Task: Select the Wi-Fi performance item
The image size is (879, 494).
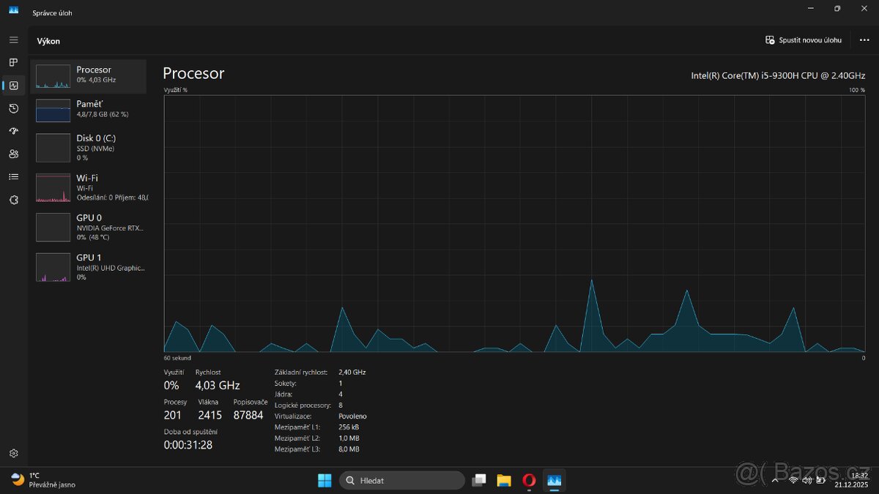Action: (88, 187)
